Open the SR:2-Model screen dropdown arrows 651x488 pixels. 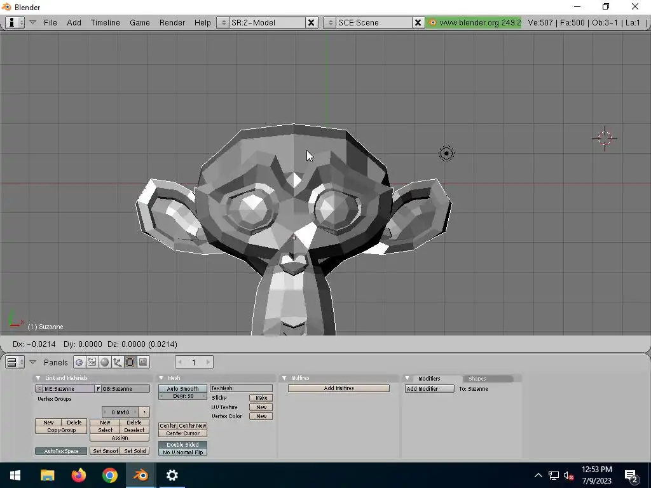click(x=223, y=22)
